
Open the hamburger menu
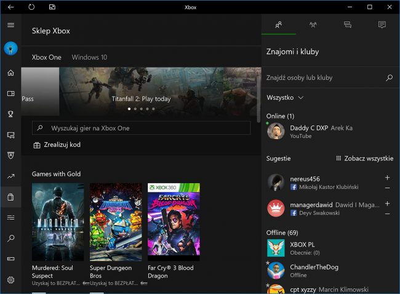coord(10,25)
